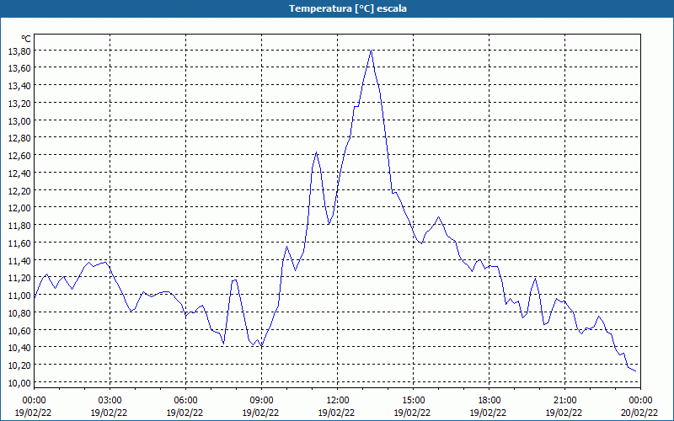674x421 pixels.
Task: Select the 13,60 y-axis value
Action: tap(19, 68)
